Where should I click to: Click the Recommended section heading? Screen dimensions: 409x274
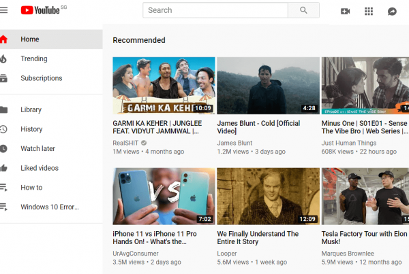[x=139, y=40]
